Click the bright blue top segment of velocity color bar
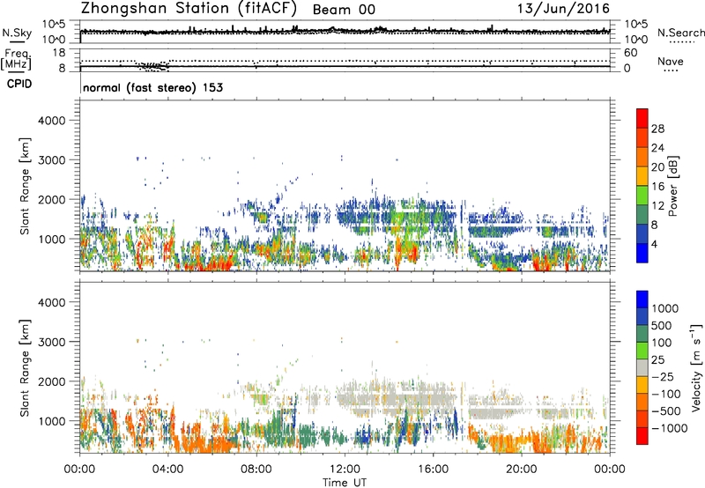The image size is (705, 488). coord(642,299)
